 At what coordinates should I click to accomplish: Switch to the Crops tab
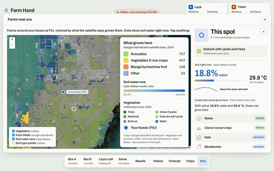(190, 161)
